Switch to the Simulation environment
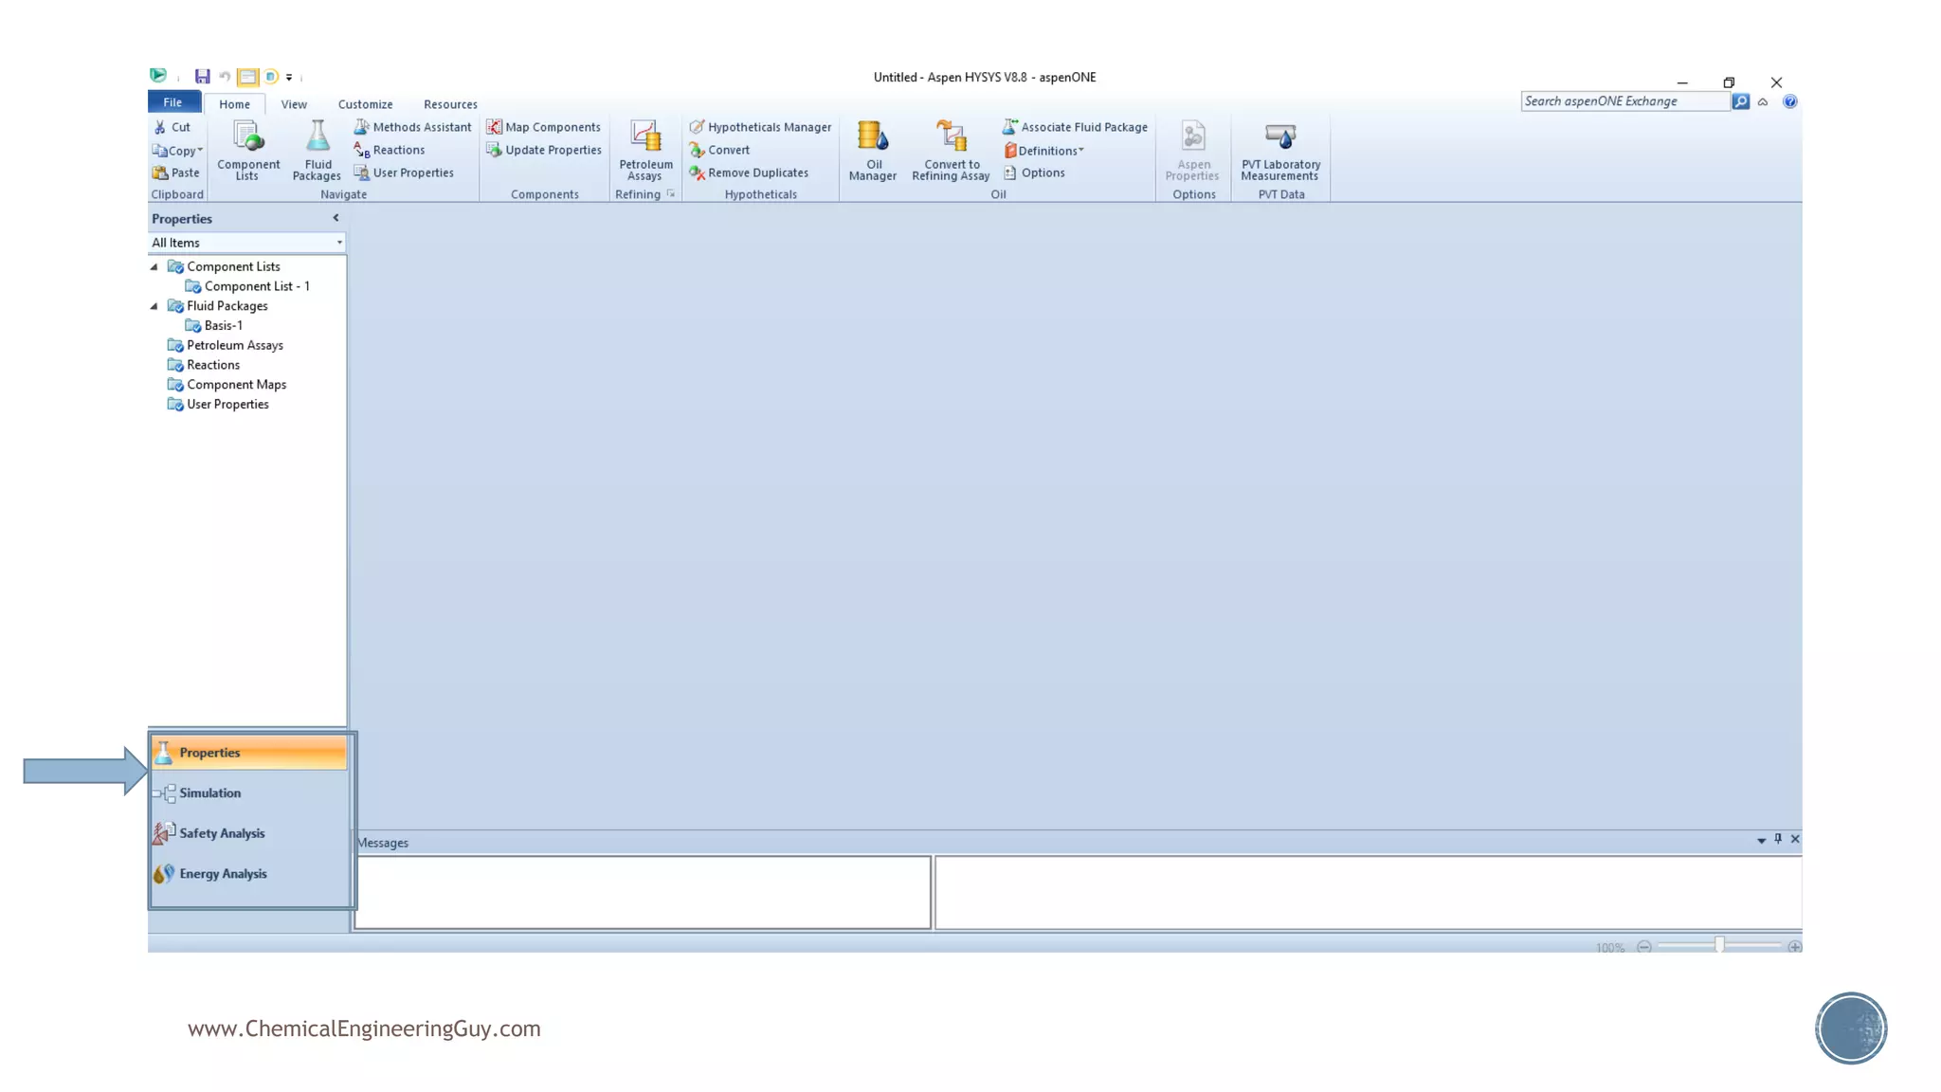1941x1092 pixels. (210, 793)
